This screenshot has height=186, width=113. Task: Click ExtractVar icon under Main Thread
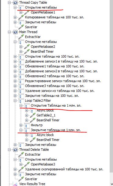tap(21, 37)
